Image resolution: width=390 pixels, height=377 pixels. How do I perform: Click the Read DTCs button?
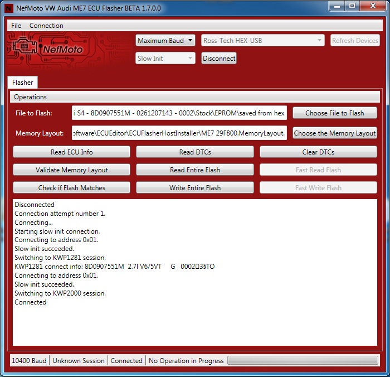point(194,152)
